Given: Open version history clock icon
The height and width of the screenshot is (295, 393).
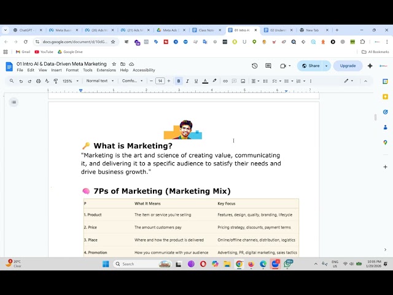Looking at the screenshot, I should click(255, 66).
